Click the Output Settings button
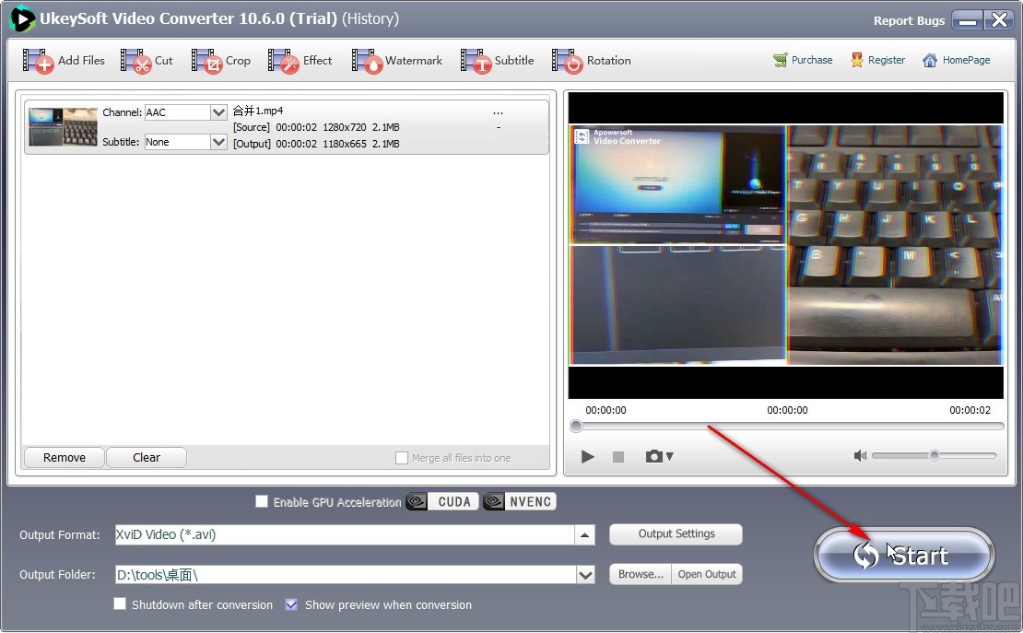 [676, 534]
